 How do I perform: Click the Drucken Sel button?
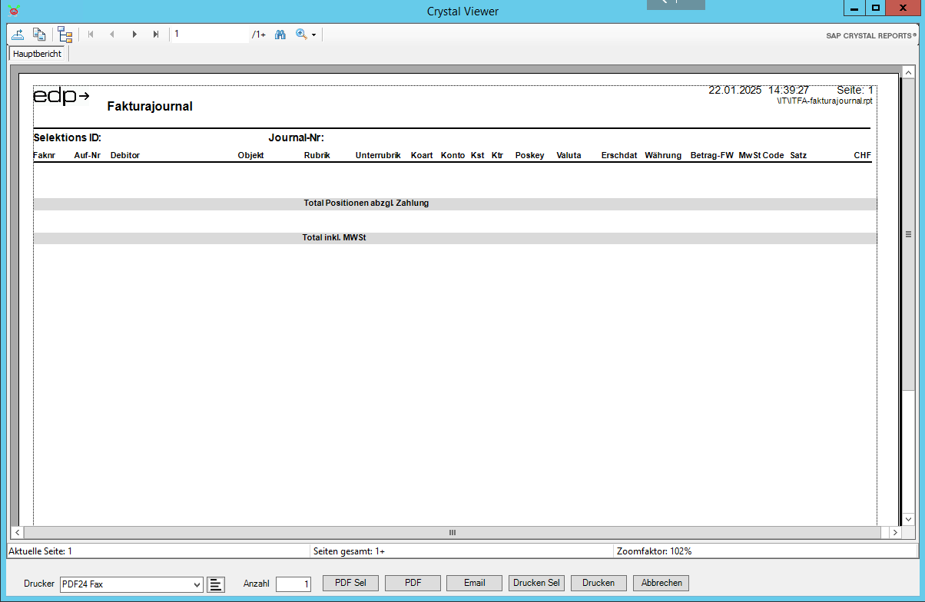click(x=536, y=583)
